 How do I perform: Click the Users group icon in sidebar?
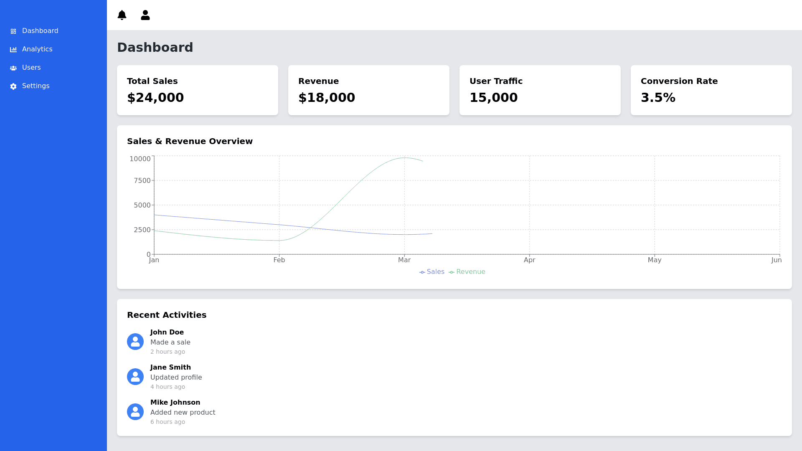tap(13, 68)
